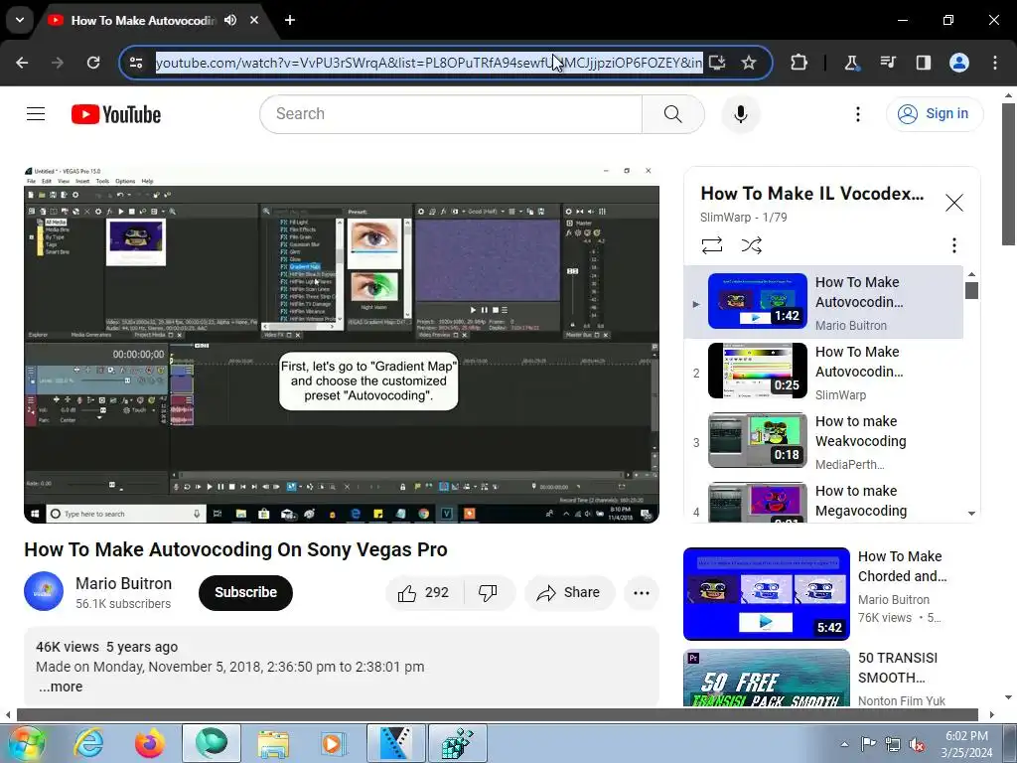Show hidden tray icons arrow
The height and width of the screenshot is (763, 1017).
[x=844, y=744]
